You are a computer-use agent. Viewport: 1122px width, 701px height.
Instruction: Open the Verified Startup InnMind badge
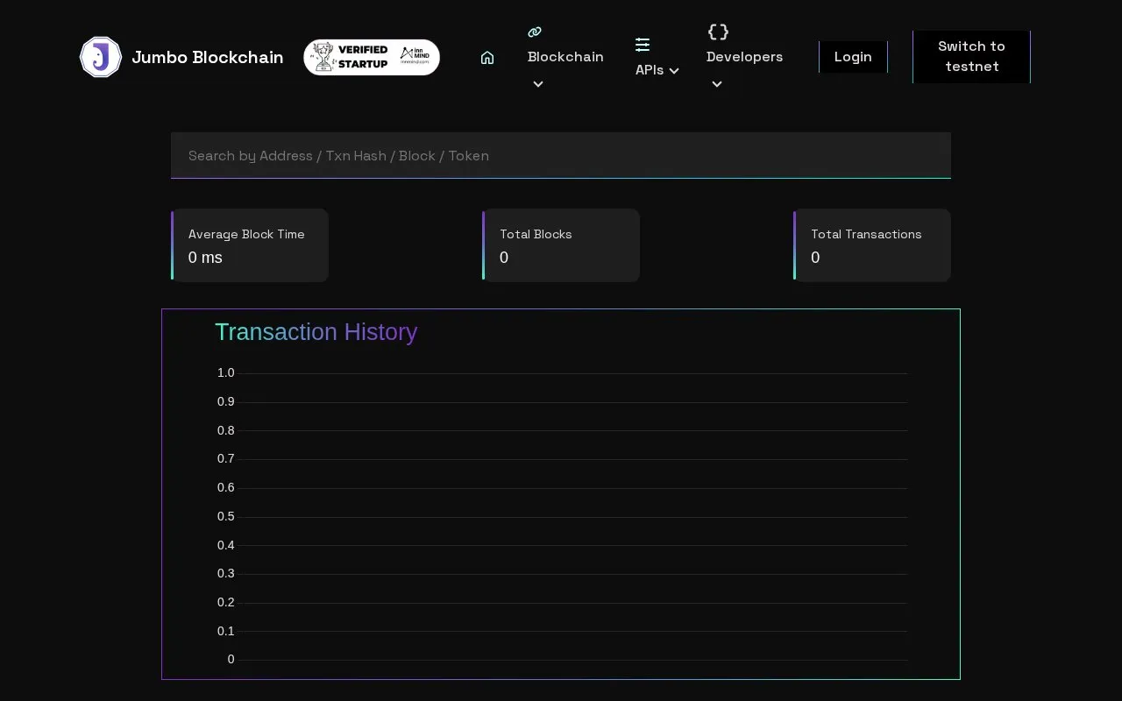coord(372,57)
